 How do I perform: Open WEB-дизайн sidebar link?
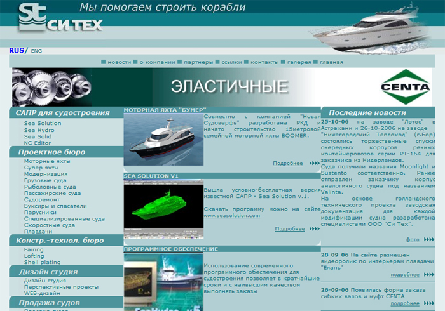click(x=42, y=293)
